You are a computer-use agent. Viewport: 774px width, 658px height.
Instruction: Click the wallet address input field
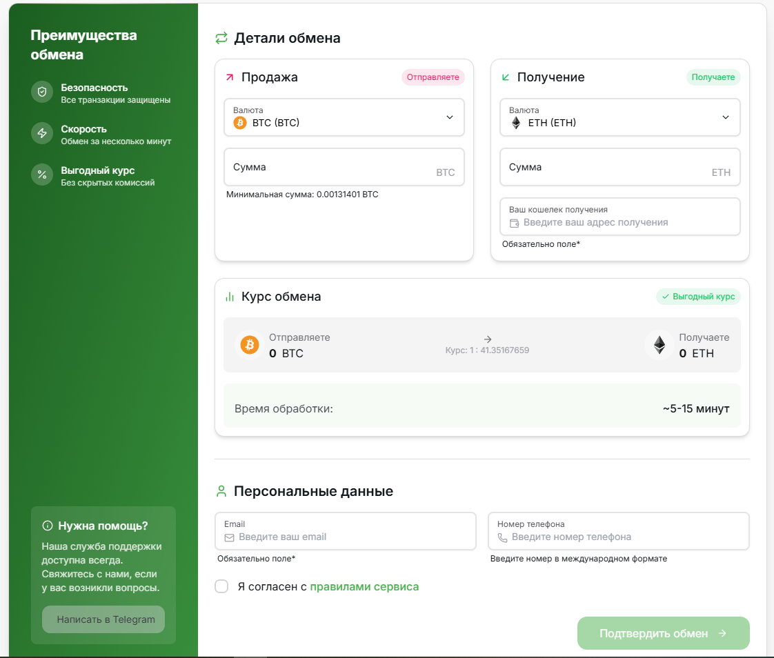pyautogui.click(x=621, y=223)
